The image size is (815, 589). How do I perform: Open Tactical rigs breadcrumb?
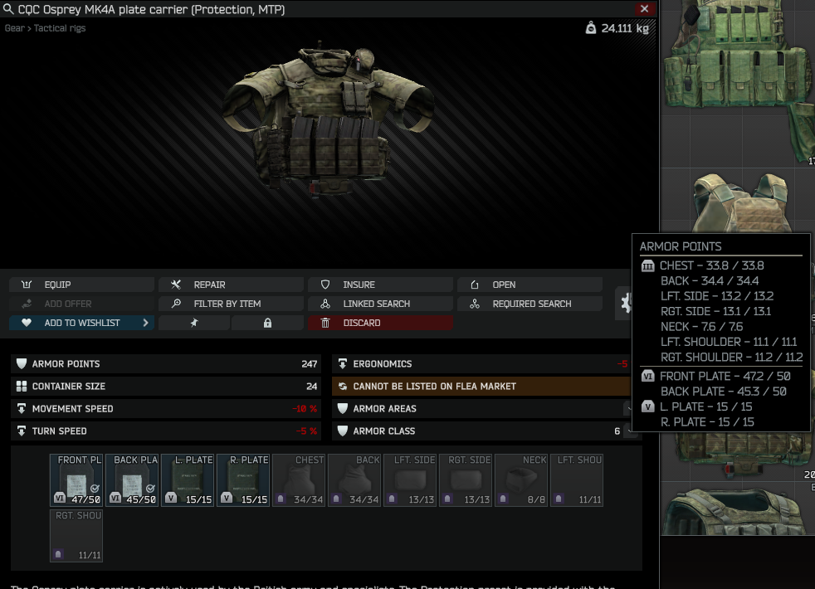[x=60, y=28]
